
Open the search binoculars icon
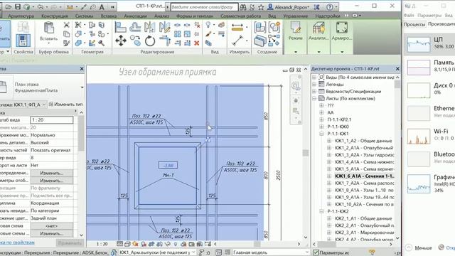coord(243,6)
